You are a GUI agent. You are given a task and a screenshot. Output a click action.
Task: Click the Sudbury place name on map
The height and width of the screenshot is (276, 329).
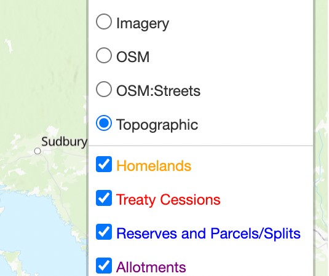[x=64, y=142]
